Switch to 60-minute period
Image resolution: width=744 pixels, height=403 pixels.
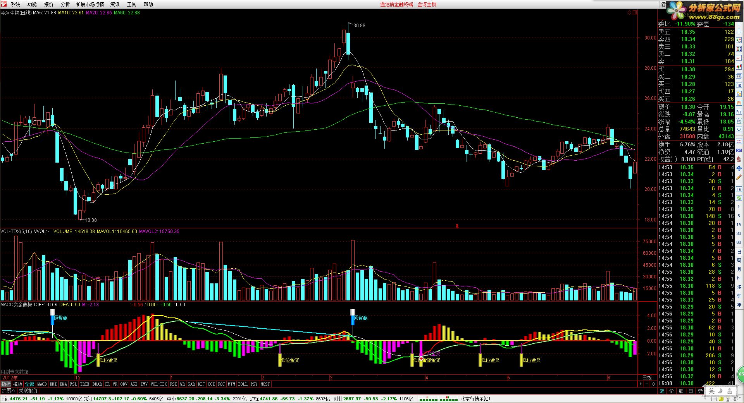[x=739, y=242]
